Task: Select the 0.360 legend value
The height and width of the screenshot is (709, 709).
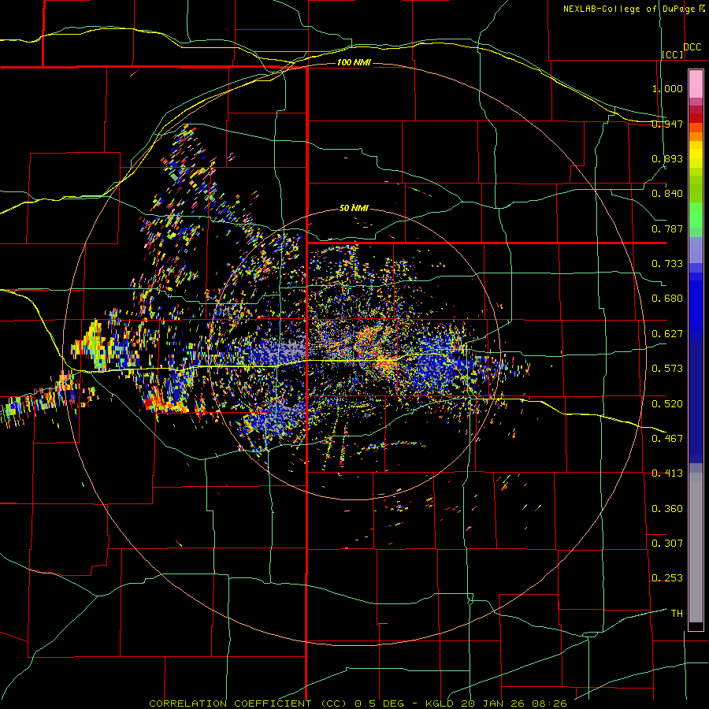Action: 667,509
